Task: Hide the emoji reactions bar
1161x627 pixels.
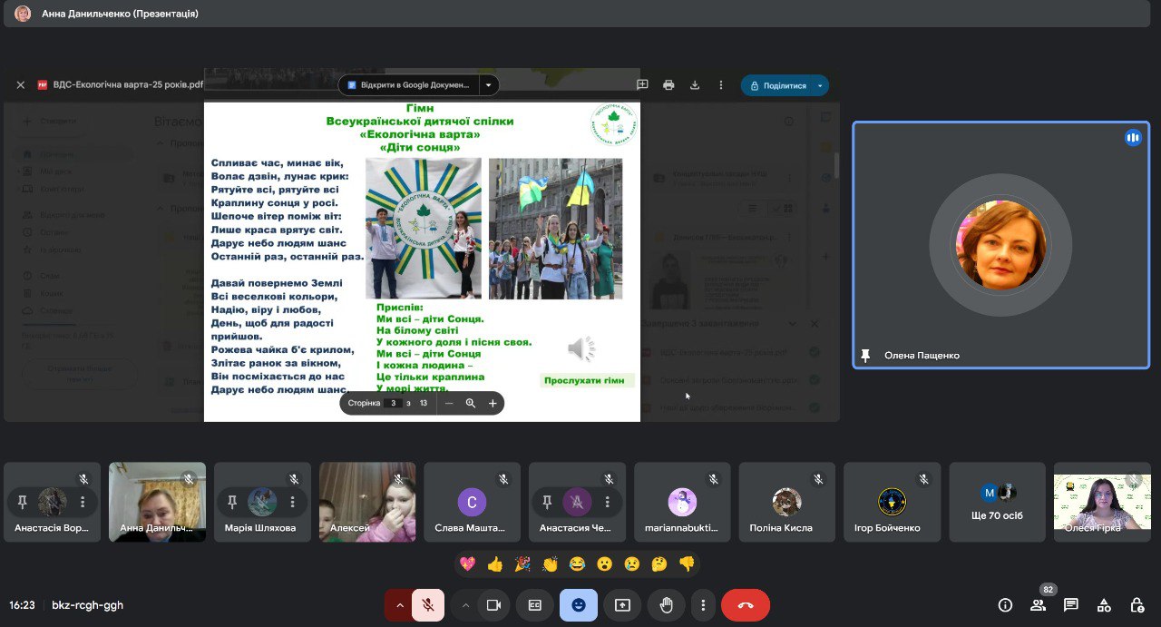Action: point(579,605)
